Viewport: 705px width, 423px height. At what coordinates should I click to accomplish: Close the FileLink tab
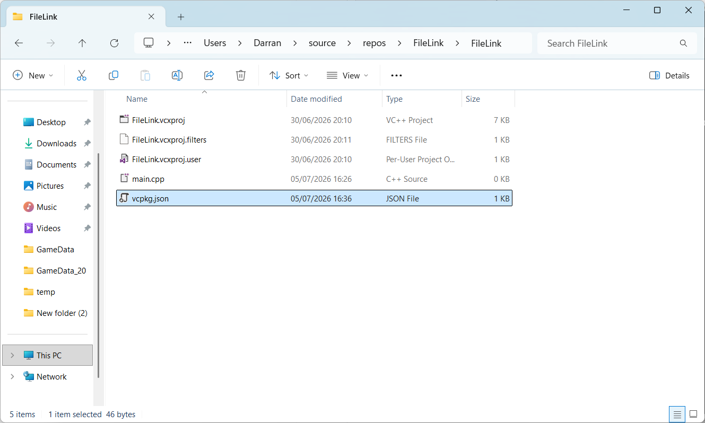click(x=151, y=16)
